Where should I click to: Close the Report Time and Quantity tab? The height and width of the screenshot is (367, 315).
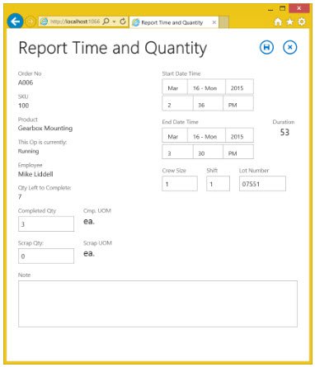click(x=214, y=22)
